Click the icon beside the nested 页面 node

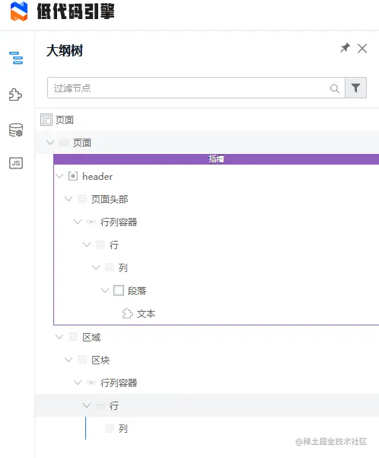pyautogui.click(x=64, y=143)
